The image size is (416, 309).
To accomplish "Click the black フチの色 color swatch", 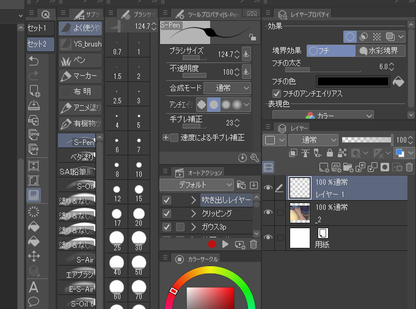I will tap(353, 81).
